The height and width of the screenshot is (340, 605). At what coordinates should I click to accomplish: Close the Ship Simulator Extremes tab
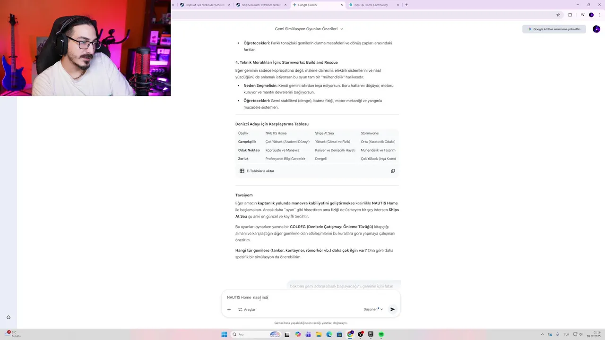285,5
